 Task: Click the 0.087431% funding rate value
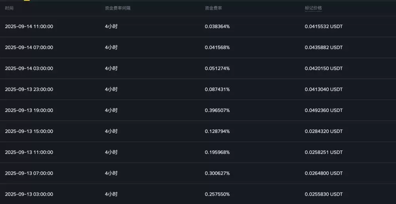coord(217,90)
